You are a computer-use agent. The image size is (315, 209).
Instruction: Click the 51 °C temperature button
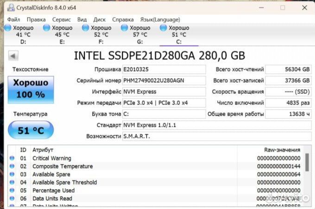pos(31,130)
